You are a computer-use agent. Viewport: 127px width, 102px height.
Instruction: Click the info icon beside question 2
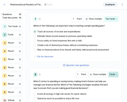(40, 74)
